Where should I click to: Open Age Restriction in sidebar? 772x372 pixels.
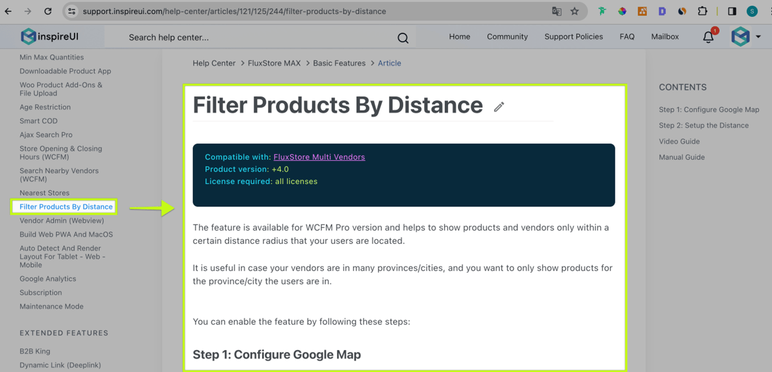(45, 107)
